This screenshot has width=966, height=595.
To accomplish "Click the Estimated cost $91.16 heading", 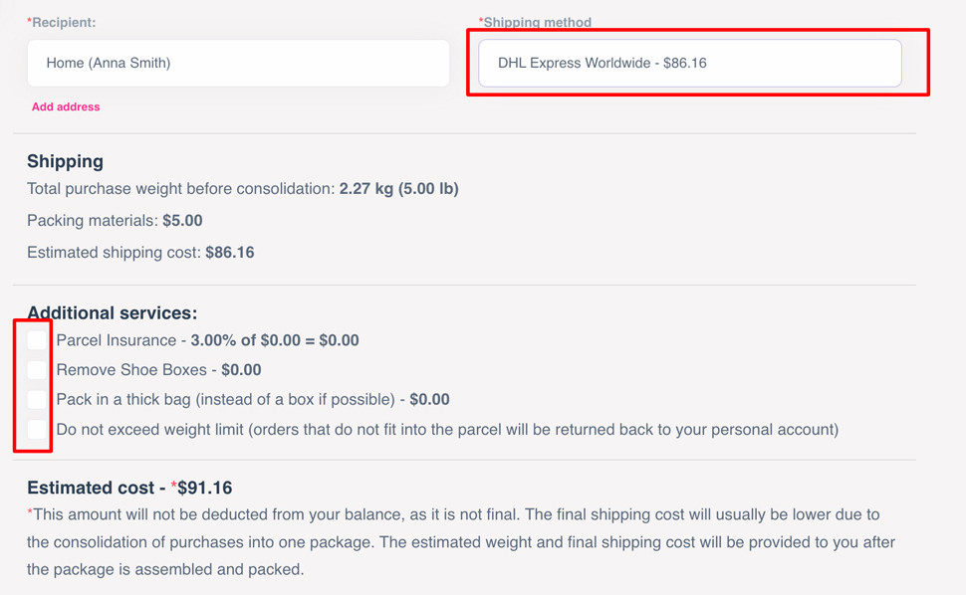I will pyautogui.click(x=129, y=488).
